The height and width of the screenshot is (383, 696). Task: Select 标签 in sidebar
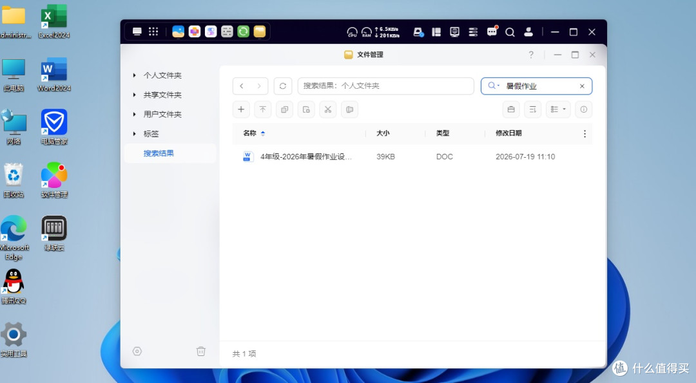[x=151, y=134]
